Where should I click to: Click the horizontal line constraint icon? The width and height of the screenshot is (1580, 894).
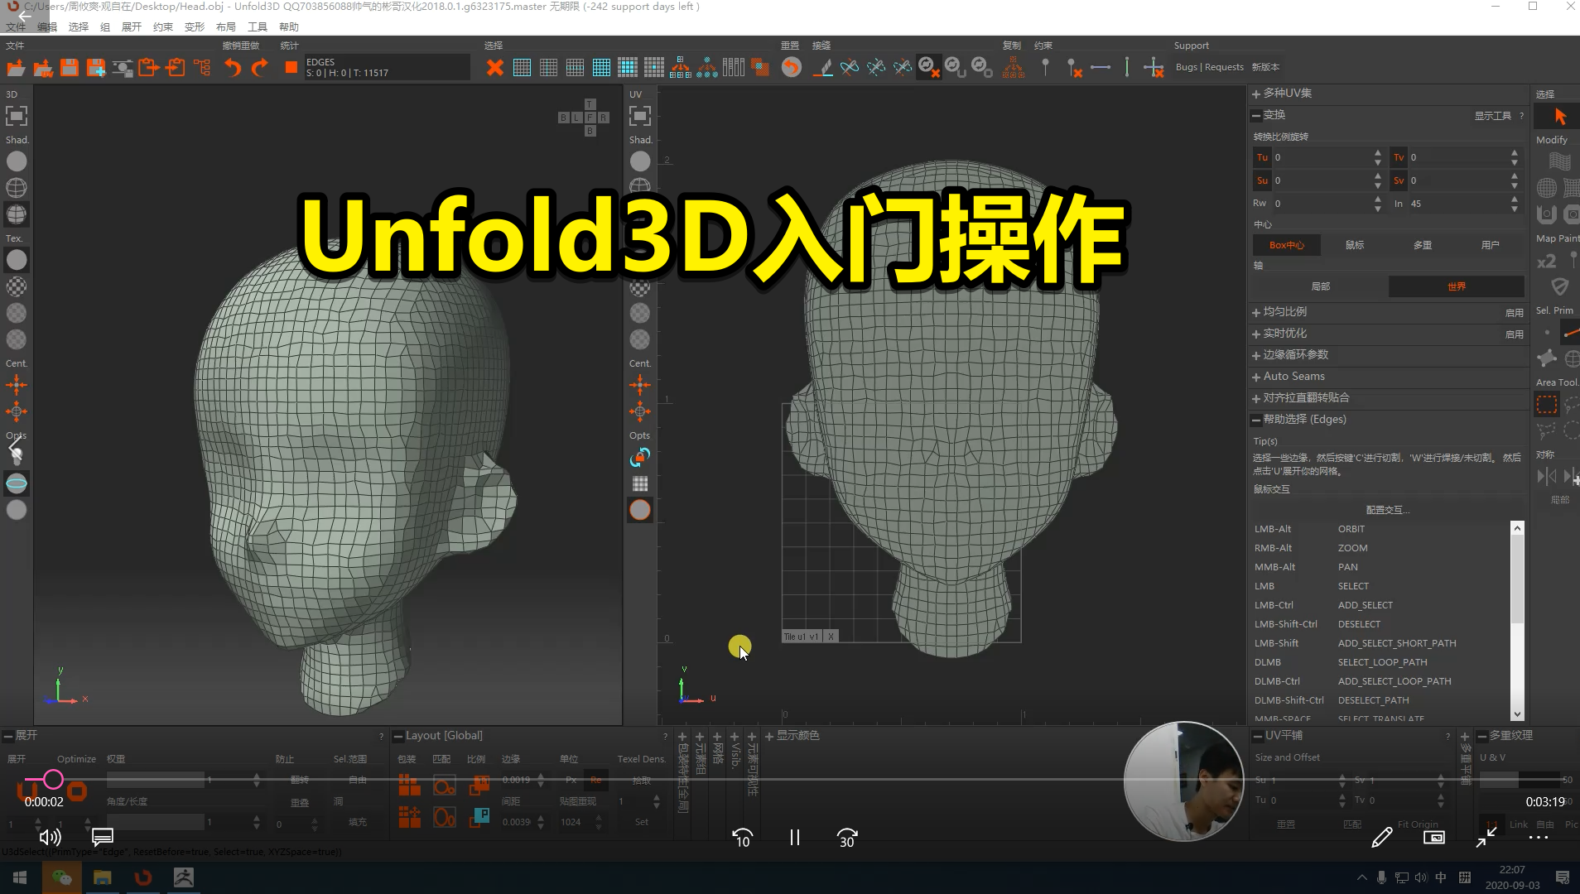pyautogui.click(x=1101, y=68)
